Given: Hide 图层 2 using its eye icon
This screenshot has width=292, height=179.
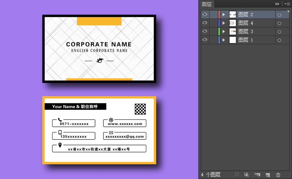Looking at the screenshot, I should [205, 14].
